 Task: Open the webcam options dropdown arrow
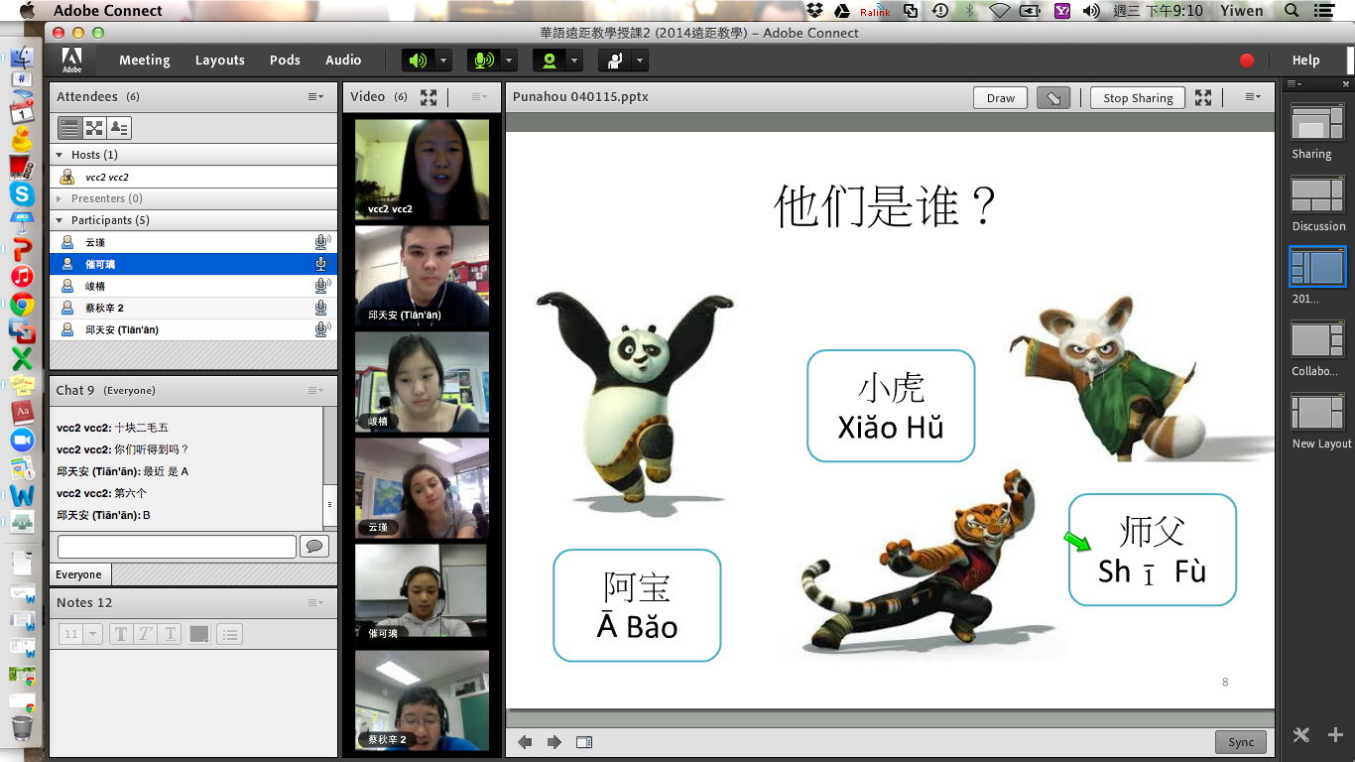[574, 61]
